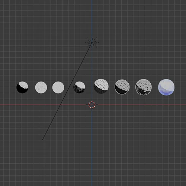Image resolution: width=186 pixels, height=186 pixels.
Task: Select the sixth outlined sphere with dash strokes
Action: click(122, 87)
